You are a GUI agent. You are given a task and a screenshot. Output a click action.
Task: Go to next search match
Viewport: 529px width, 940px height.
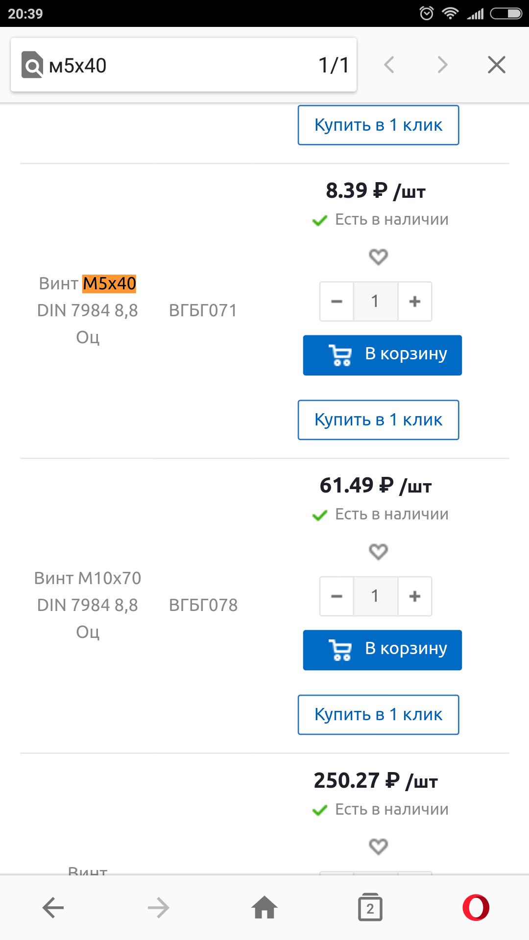(x=442, y=65)
